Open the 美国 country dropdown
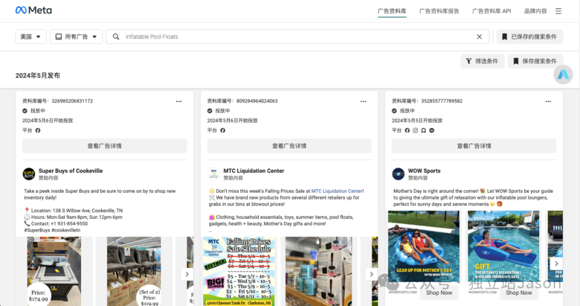The height and width of the screenshot is (306, 580). pyautogui.click(x=31, y=37)
